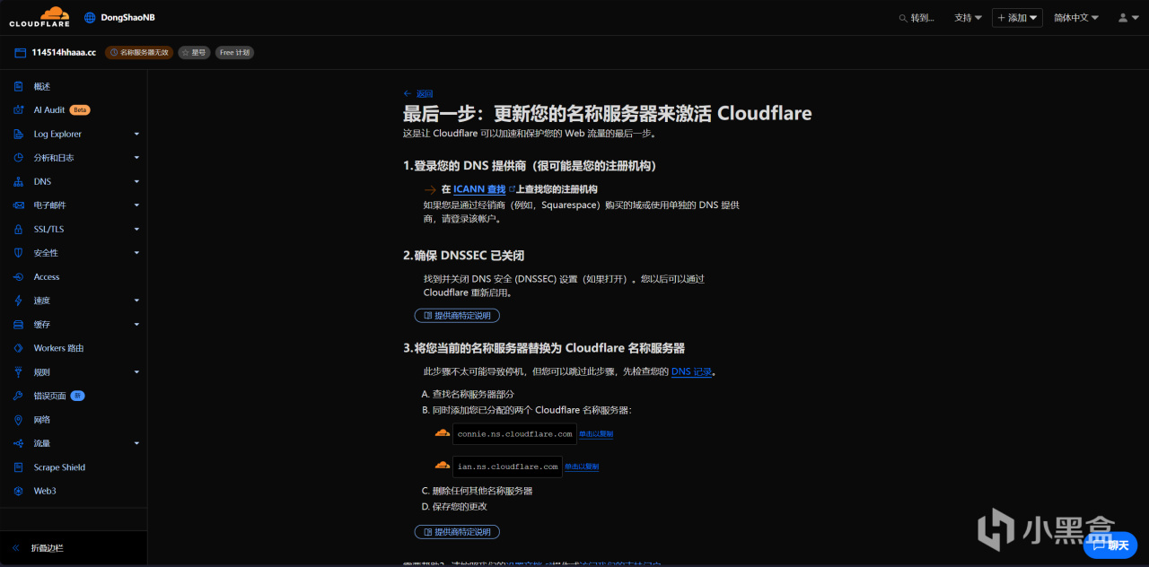Open the 支持 dropdown menu
The height and width of the screenshot is (567, 1149).
[968, 18]
